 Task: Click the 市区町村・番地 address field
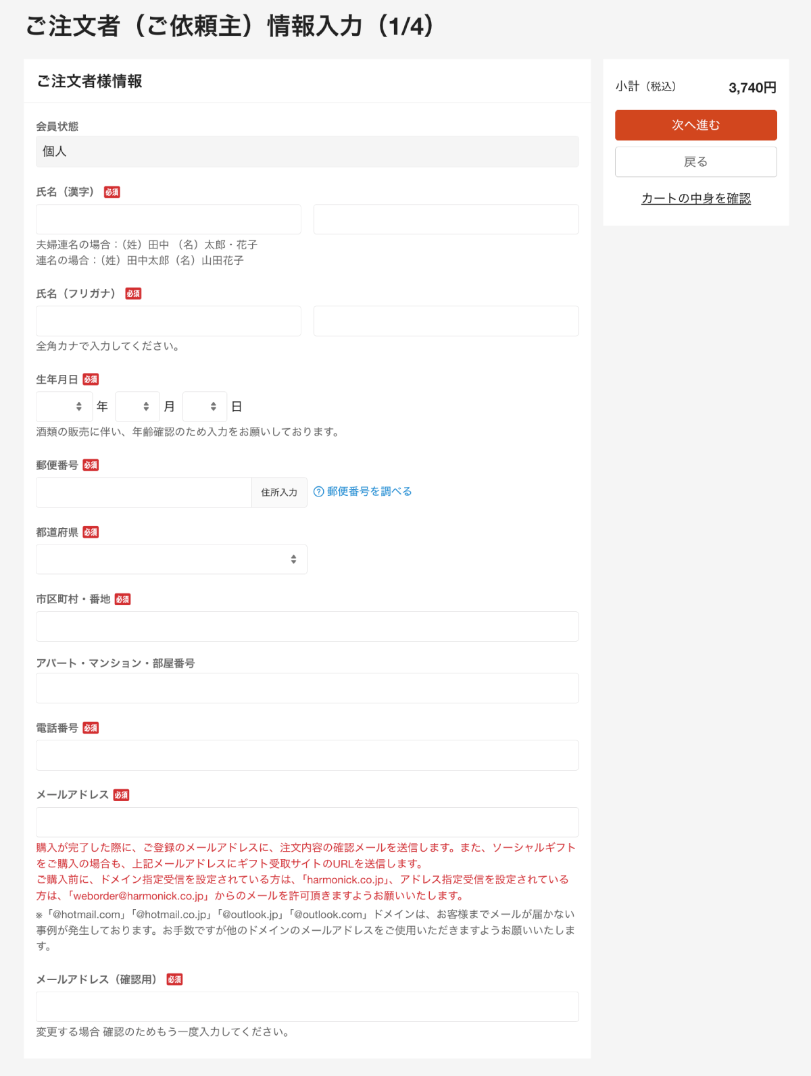coord(307,626)
